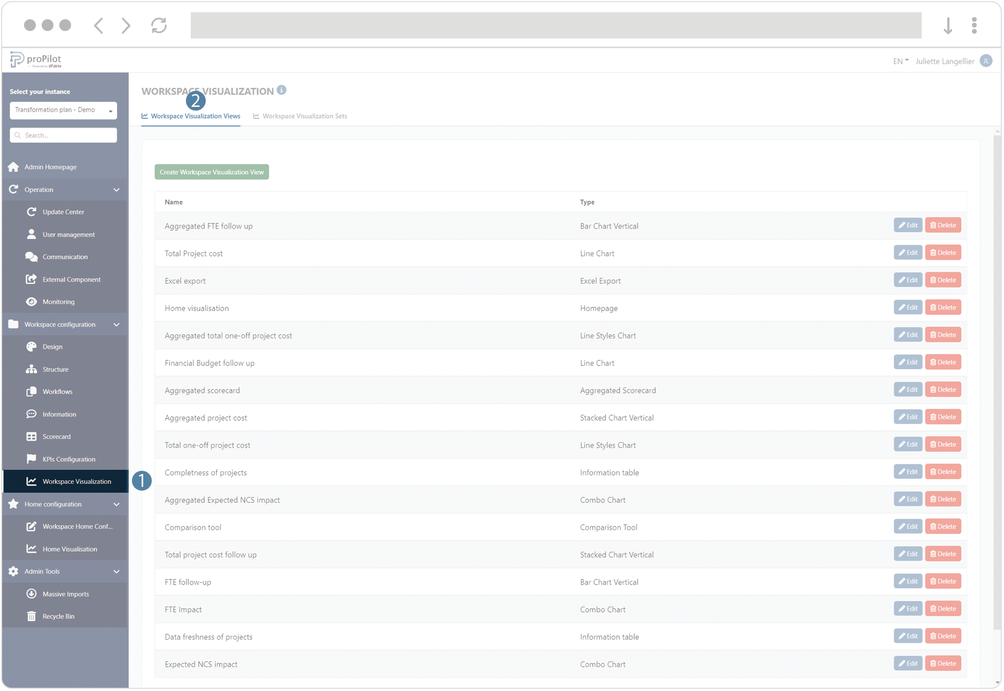This screenshot has height=691, width=1004.
Task: Click the proPilot logo
Action: click(34, 59)
